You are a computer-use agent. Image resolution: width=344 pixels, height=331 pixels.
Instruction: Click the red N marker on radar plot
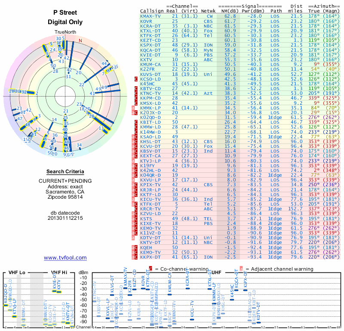pos(80,41)
